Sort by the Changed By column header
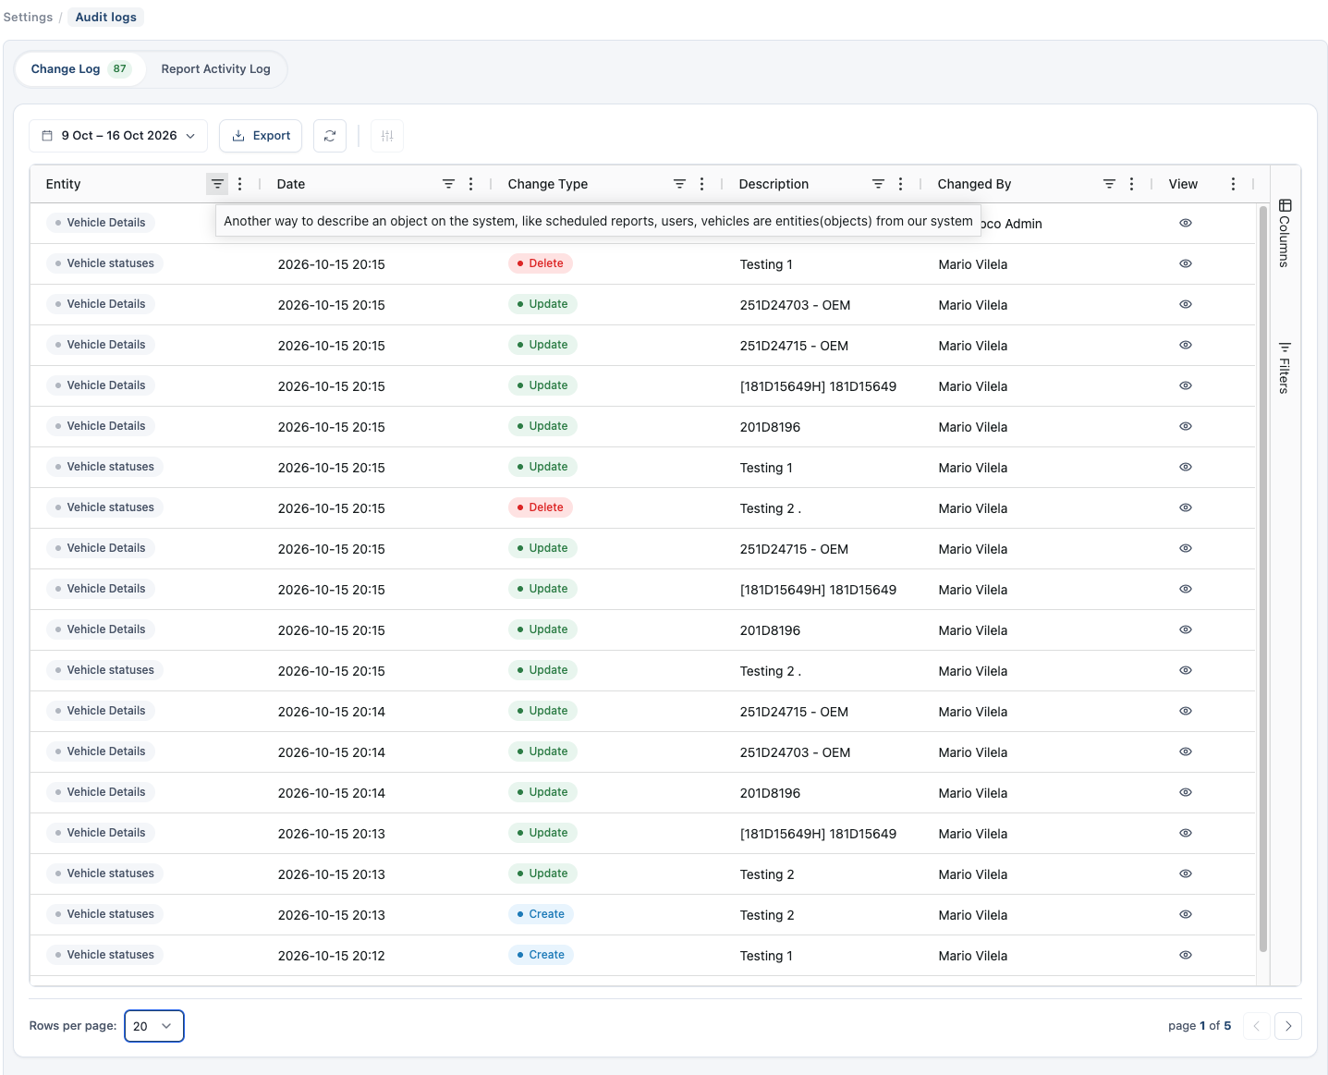This screenshot has height=1075, width=1328. coord(974,184)
